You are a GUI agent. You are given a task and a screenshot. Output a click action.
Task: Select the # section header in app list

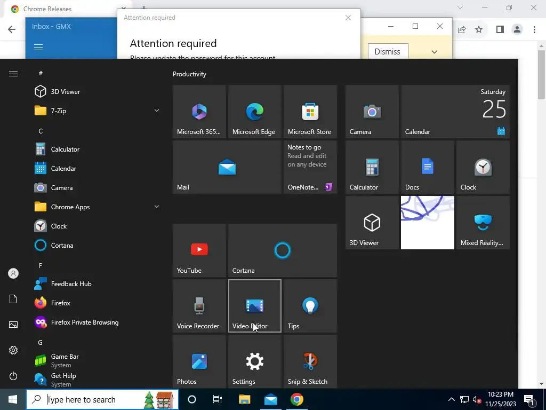41,73
